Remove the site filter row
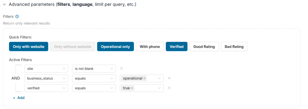Image resolution: width=308 pixels, height=109 pixels. coord(122,68)
